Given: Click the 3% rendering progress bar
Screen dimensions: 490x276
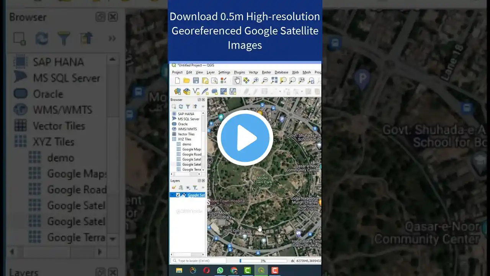Looking at the screenshot, I should pos(263,261).
